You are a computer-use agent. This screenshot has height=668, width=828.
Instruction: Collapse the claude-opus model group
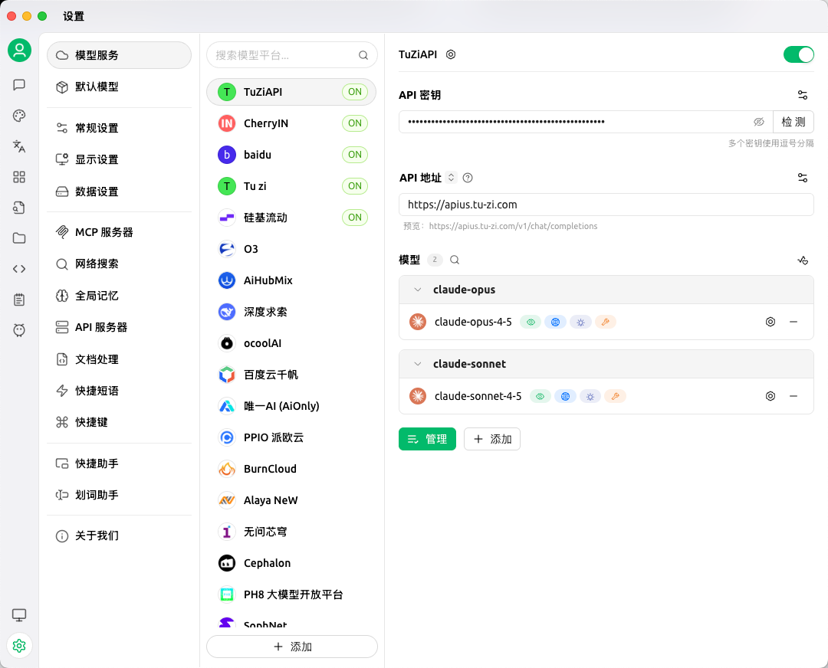[x=418, y=290]
